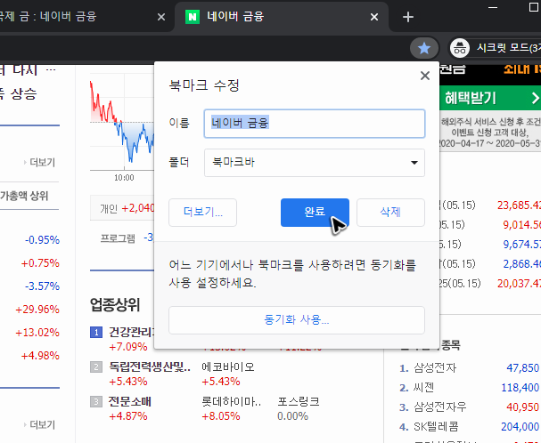The image size is (541, 443).
Task: Click the upper 더보기 link beside the chart
Action: pyautogui.click(x=42, y=162)
